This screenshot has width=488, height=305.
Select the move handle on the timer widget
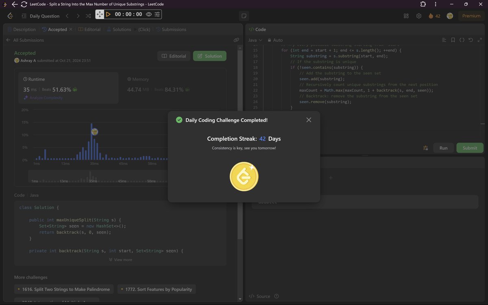coord(100,14)
